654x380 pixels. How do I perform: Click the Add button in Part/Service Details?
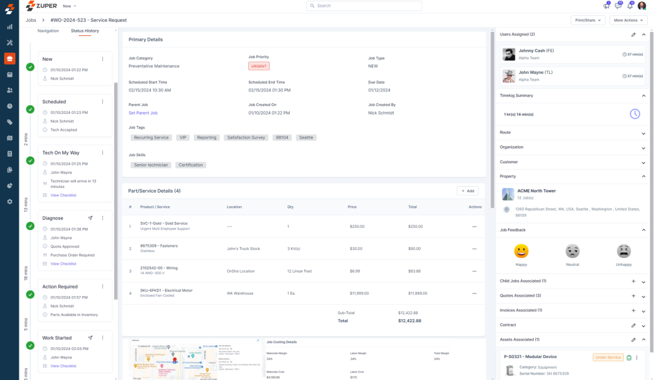[x=467, y=191]
